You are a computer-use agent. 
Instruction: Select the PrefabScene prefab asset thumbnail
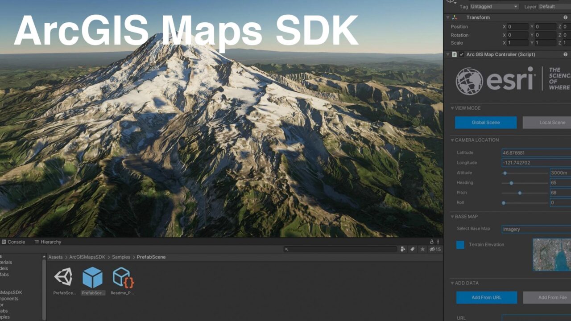point(93,277)
